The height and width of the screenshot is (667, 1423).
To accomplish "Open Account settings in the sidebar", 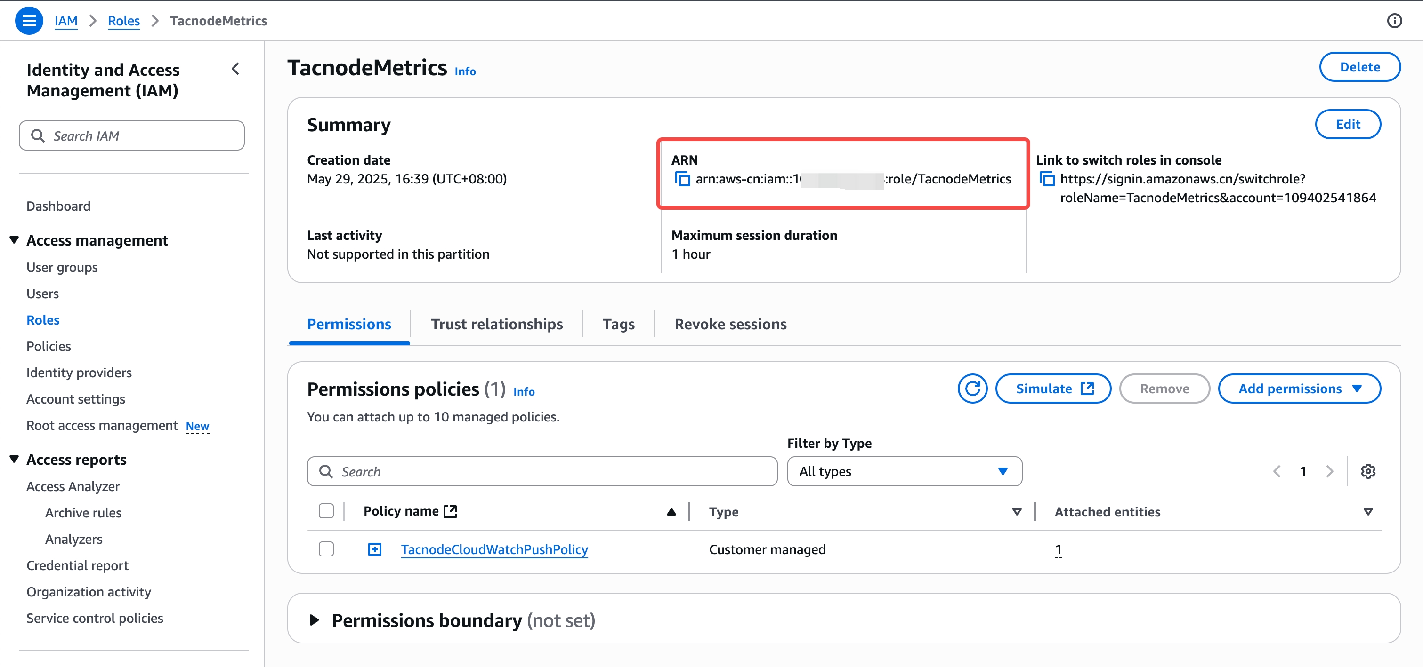I will [x=76, y=399].
